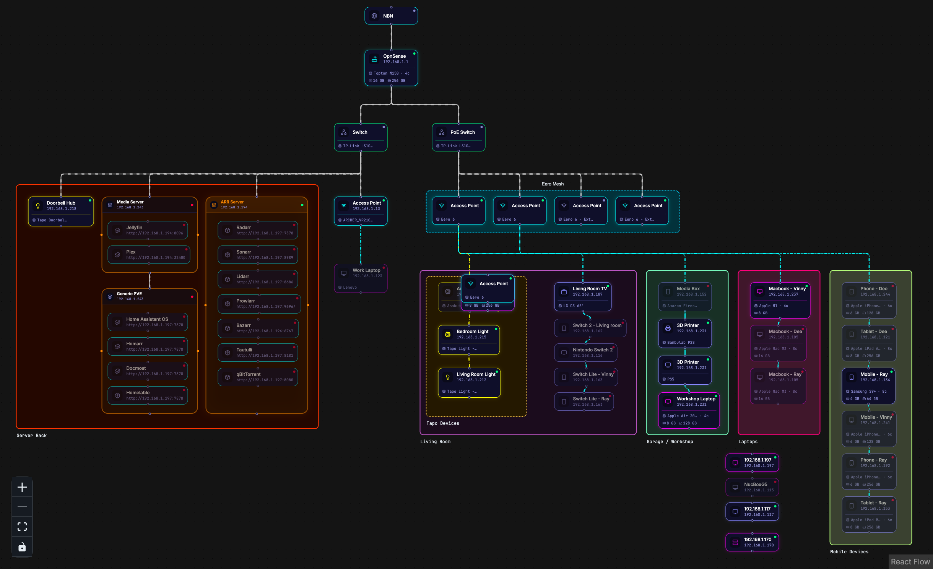The width and height of the screenshot is (933, 569).
Task: Click the Home Assistant OS node
Action: 148,322
